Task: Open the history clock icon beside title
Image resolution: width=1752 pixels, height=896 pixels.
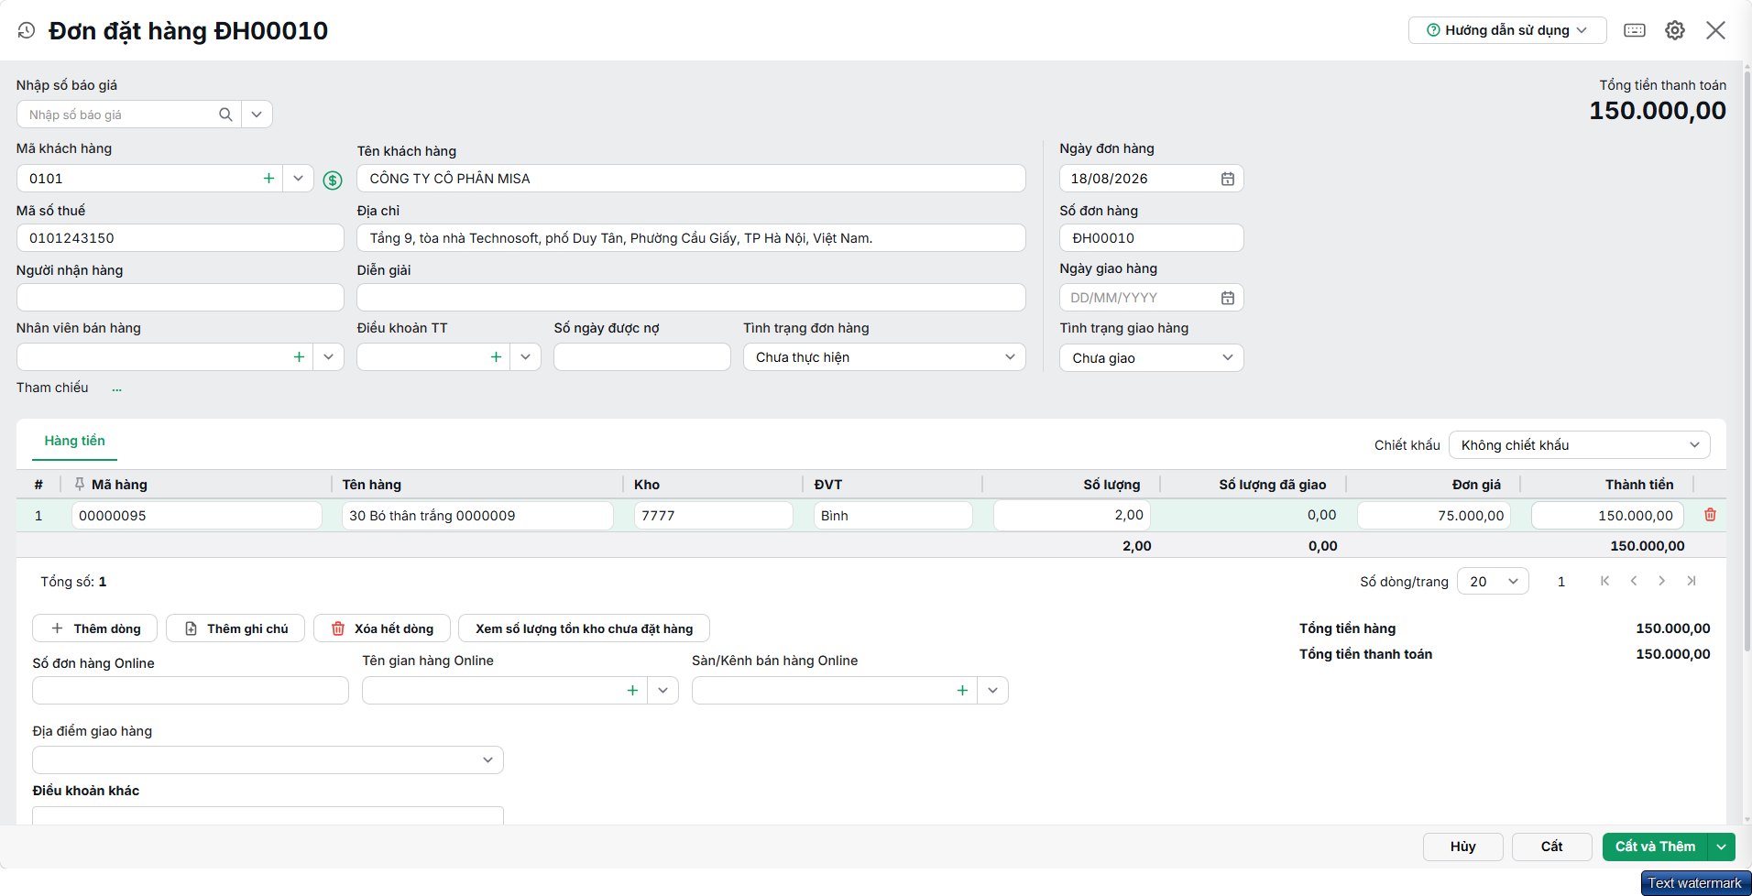Action: 27,30
